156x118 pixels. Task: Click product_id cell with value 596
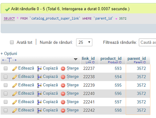point(118,93)
